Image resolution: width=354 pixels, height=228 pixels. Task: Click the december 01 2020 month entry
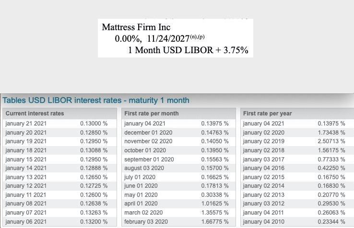click(148, 133)
